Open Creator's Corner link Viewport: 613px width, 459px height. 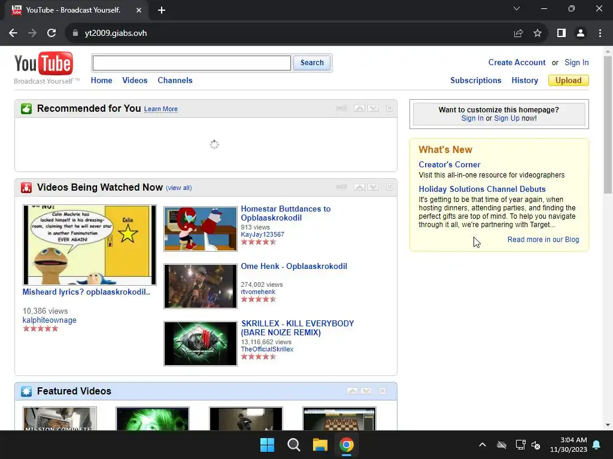point(450,165)
